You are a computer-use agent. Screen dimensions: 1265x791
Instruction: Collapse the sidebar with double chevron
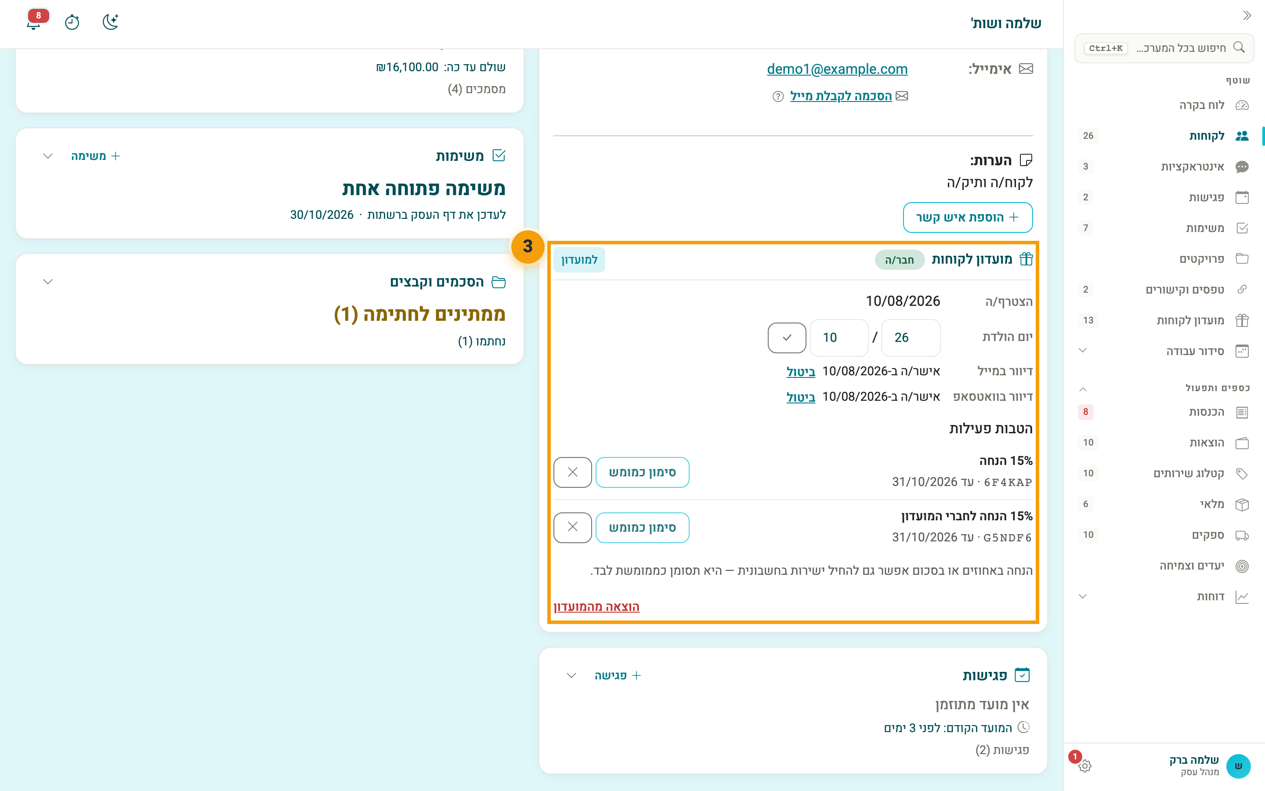[1247, 15]
